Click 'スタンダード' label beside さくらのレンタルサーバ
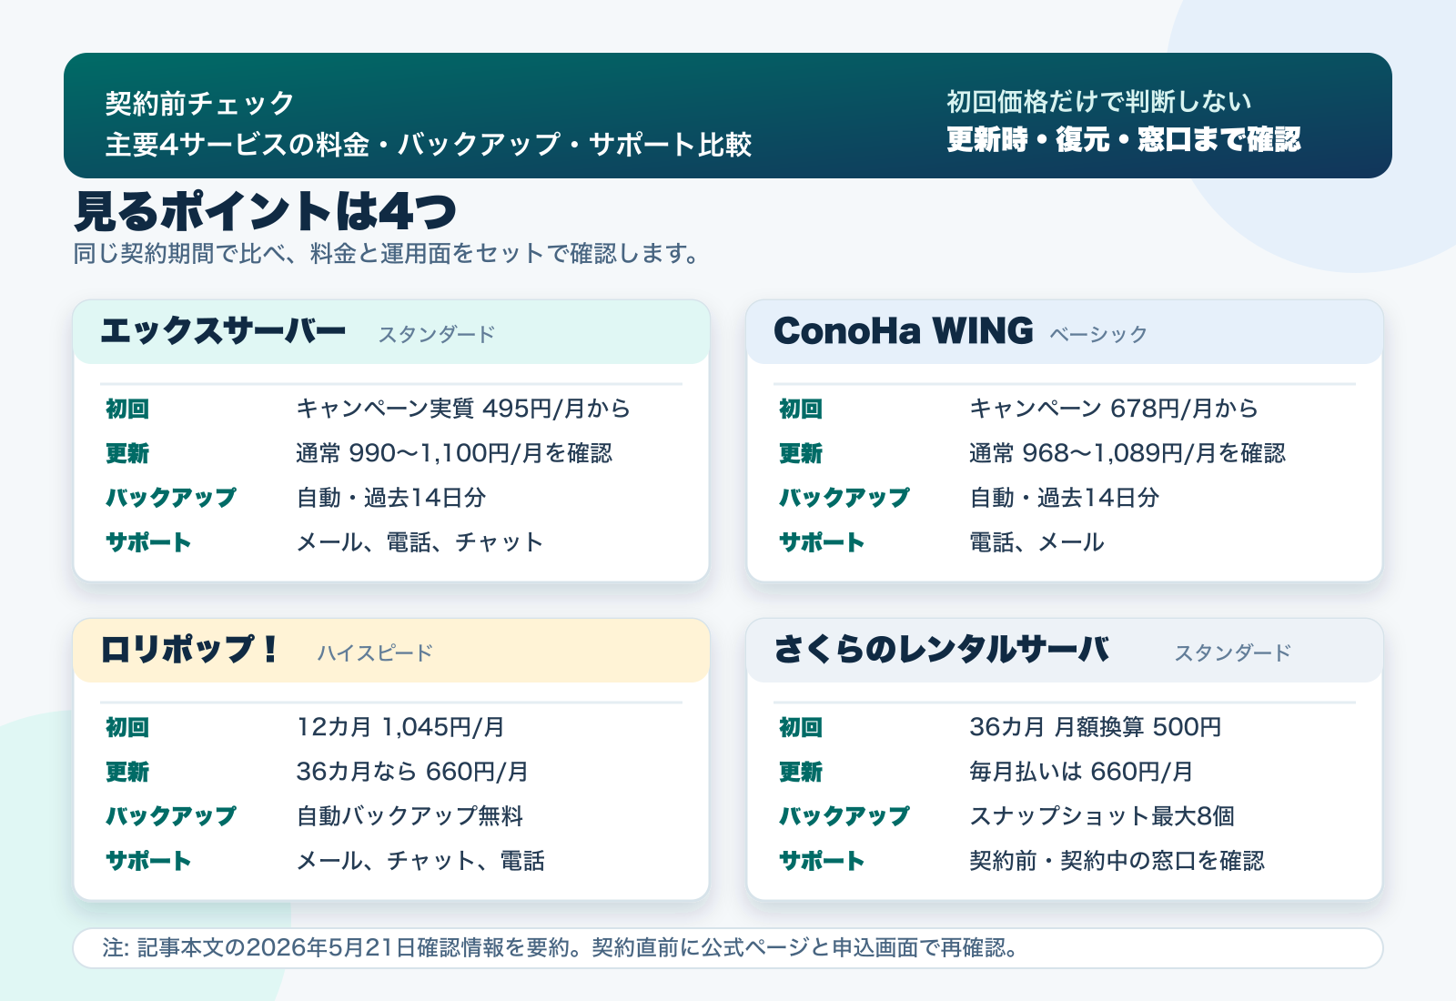Viewport: 1456px width, 1001px height. click(1232, 652)
